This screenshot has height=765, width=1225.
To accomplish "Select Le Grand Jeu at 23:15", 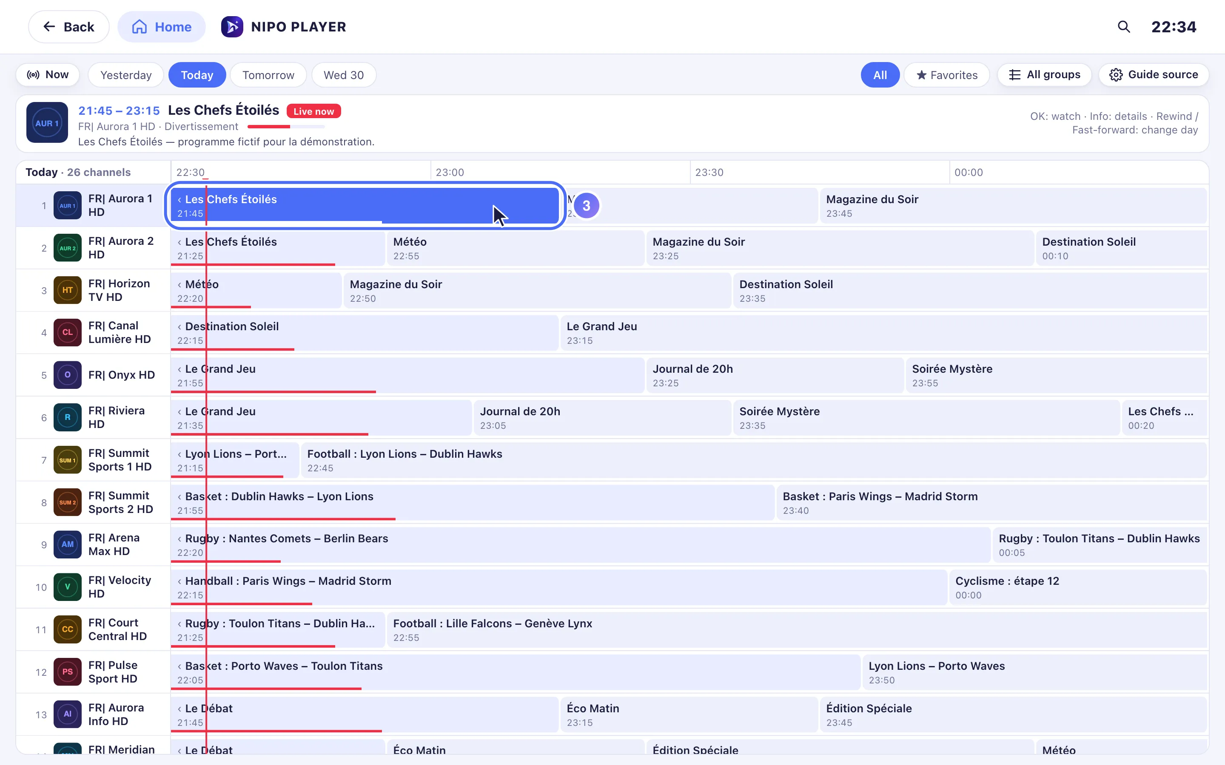I will coord(883,332).
